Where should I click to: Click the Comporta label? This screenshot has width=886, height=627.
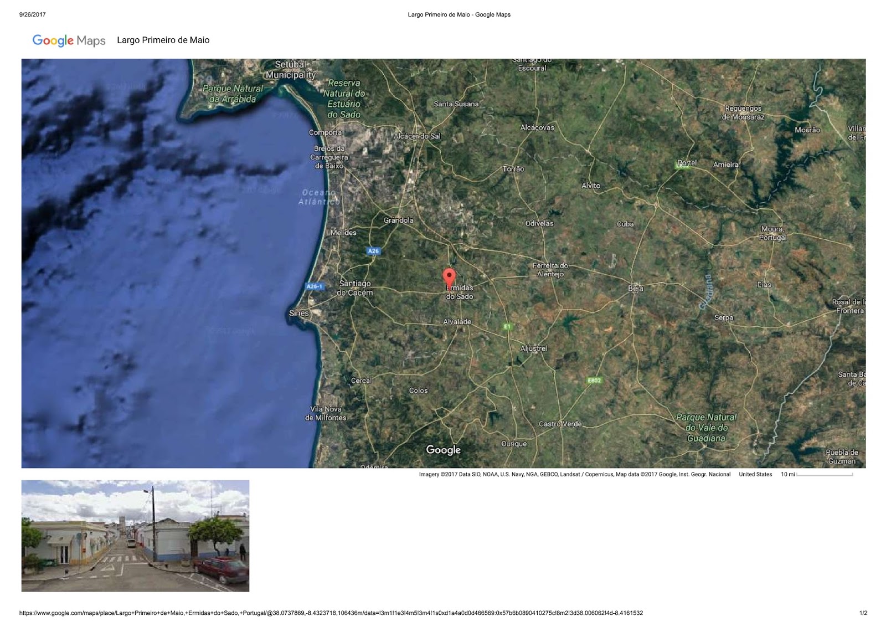click(326, 132)
